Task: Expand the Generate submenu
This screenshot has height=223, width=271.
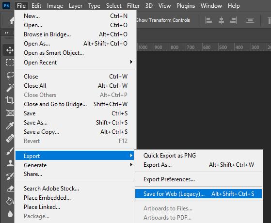Action: click(x=75, y=165)
